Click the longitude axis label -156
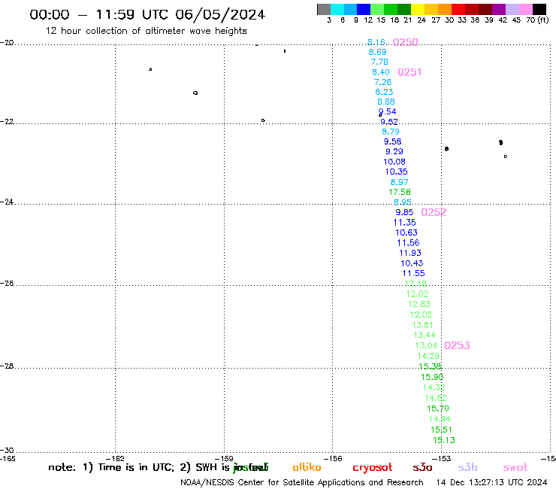 [333, 458]
